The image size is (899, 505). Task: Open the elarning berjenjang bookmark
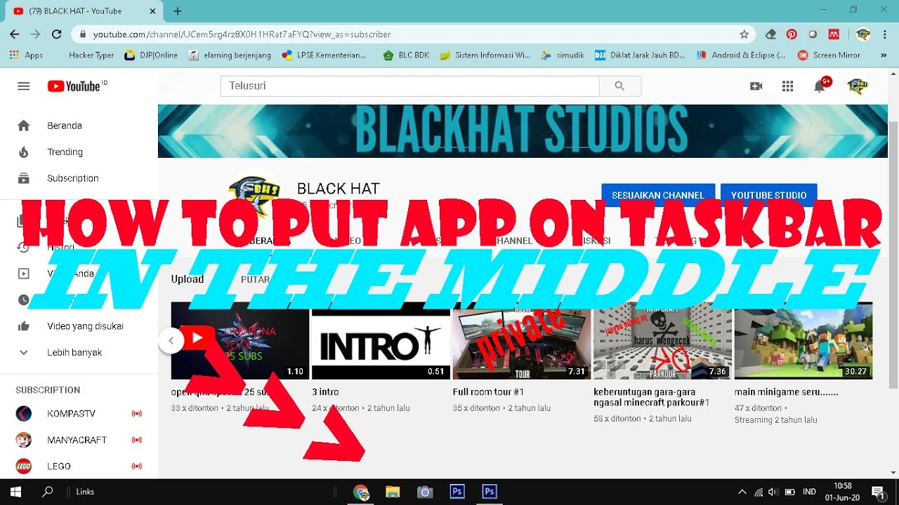coord(230,55)
